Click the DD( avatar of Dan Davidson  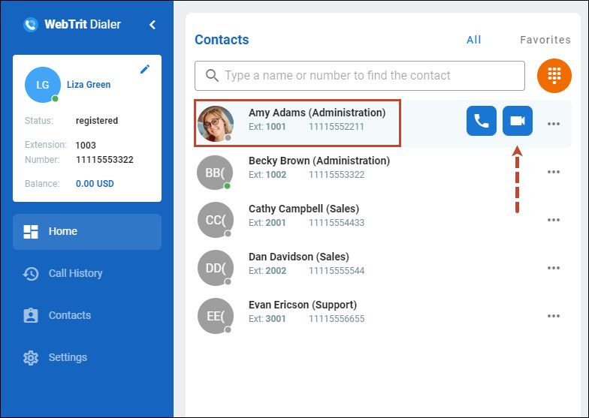click(x=216, y=268)
